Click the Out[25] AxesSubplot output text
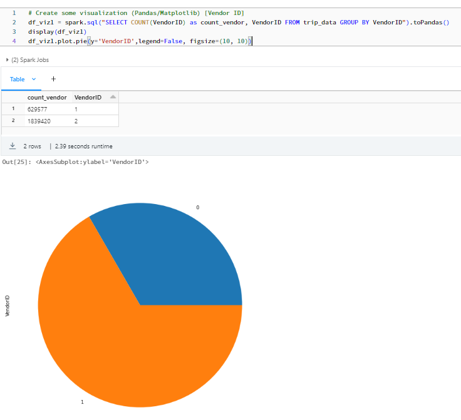 [x=76, y=162]
